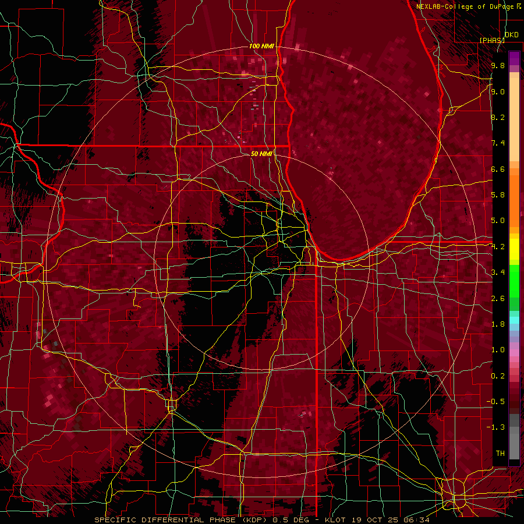Click the -1.3 scale value
This screenshot has width=524, height=524.
point(495,427)
